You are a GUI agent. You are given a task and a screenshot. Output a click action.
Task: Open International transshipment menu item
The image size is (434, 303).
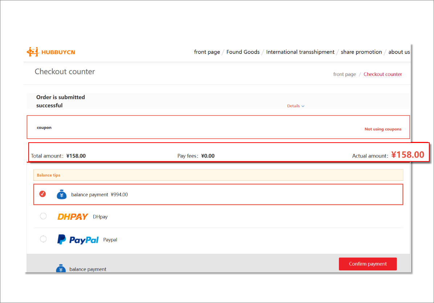(300, 52)
